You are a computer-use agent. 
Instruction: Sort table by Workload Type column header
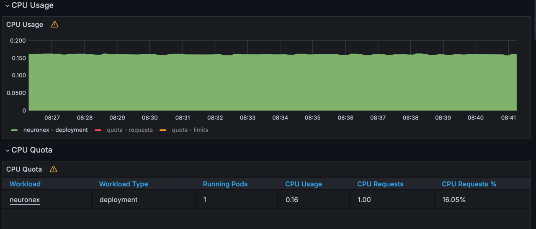pos(124,184)
